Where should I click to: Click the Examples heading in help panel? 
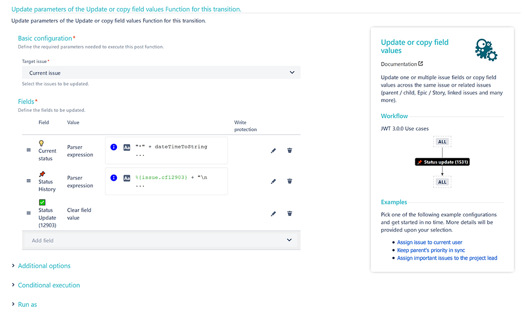tap(394, 202)
